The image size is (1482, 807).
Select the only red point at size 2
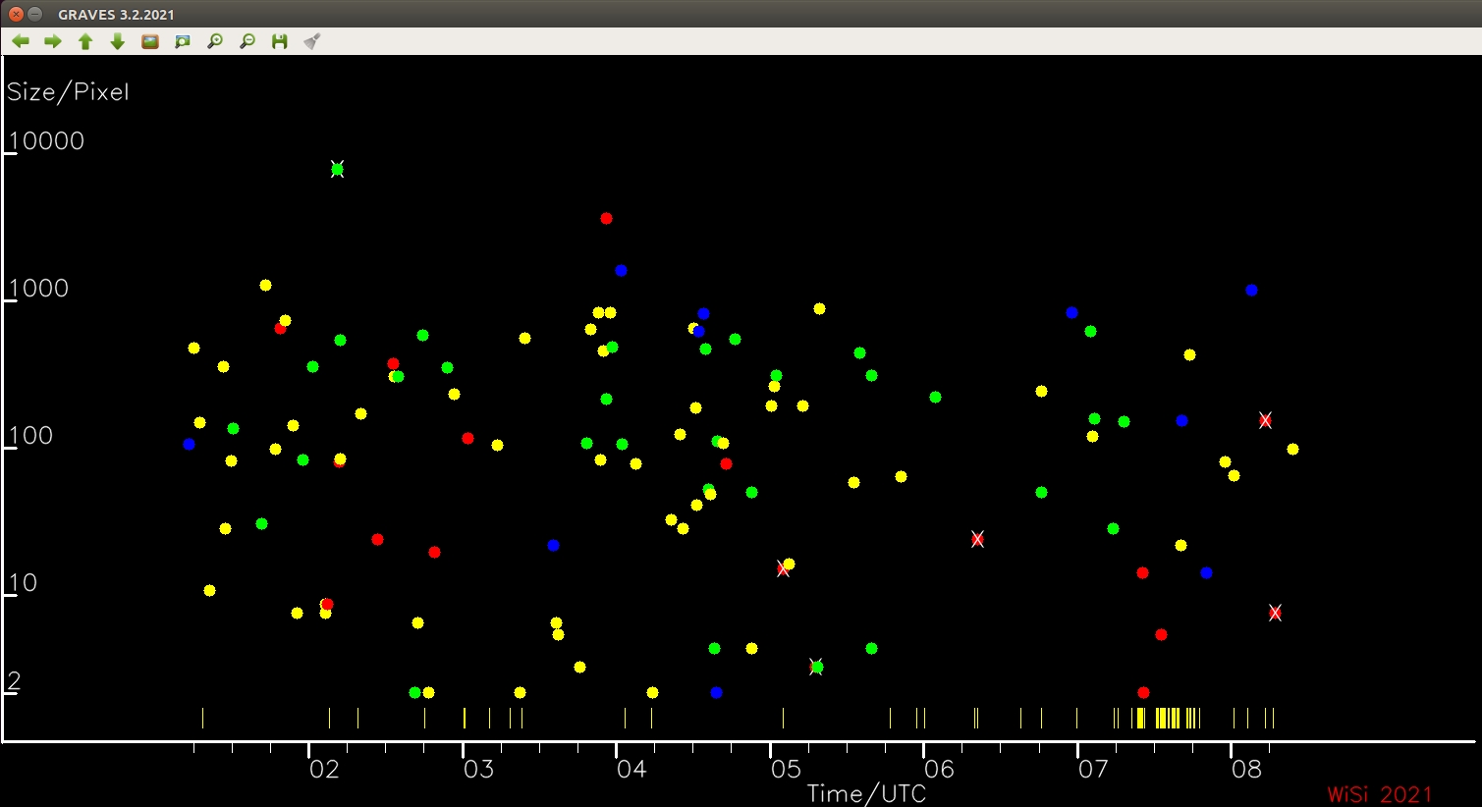[1143, 692]
